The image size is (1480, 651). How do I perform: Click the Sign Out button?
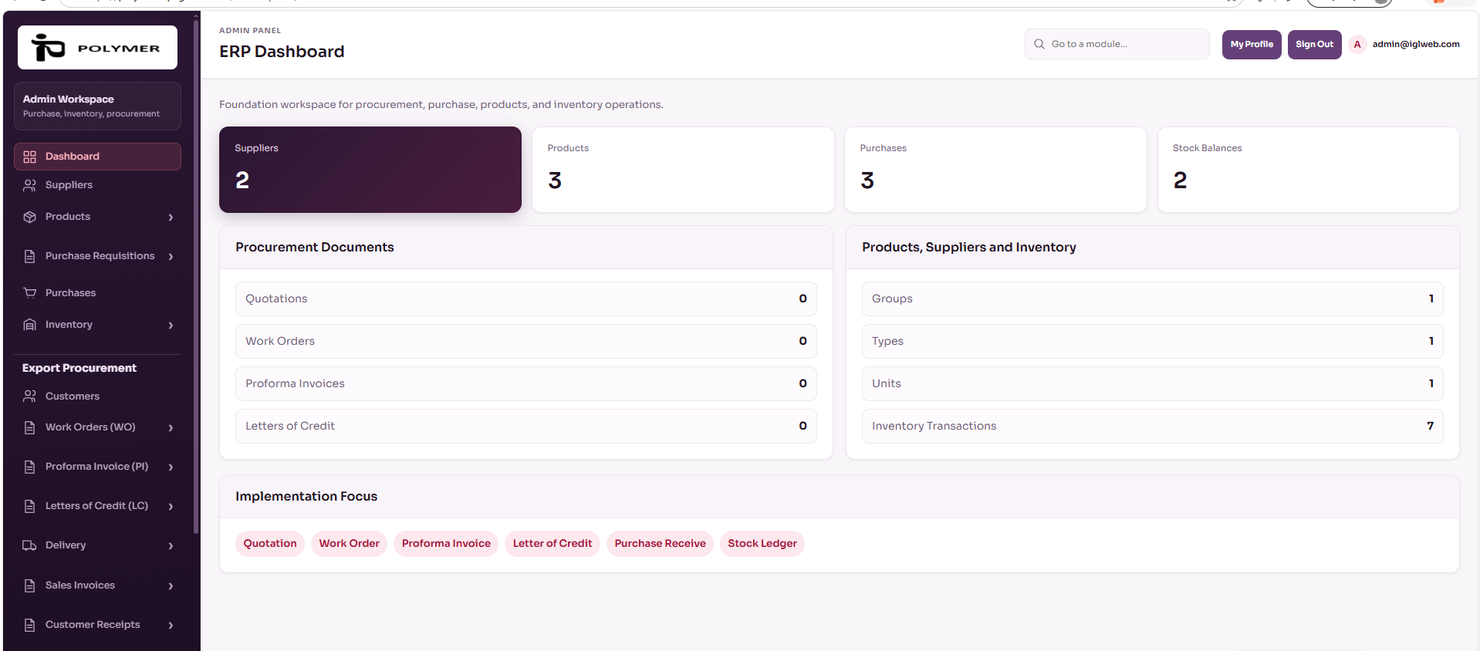[x=1314, y=45]
